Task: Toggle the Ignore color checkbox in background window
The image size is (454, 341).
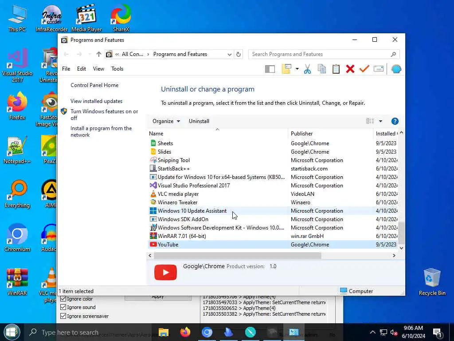Action: tap(63, 299)
